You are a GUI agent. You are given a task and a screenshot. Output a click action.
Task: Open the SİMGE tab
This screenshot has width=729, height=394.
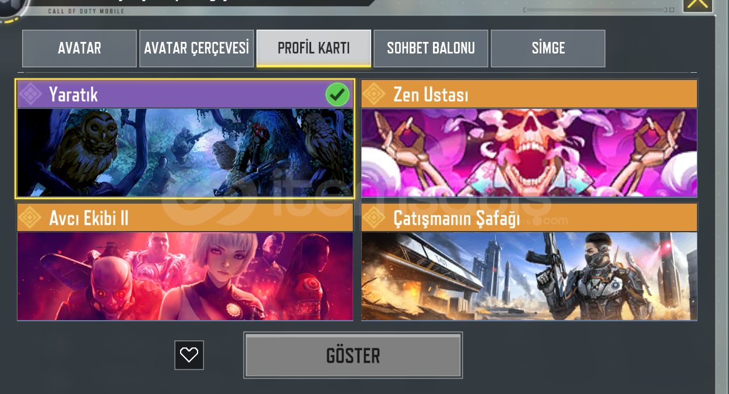(548, 48)
